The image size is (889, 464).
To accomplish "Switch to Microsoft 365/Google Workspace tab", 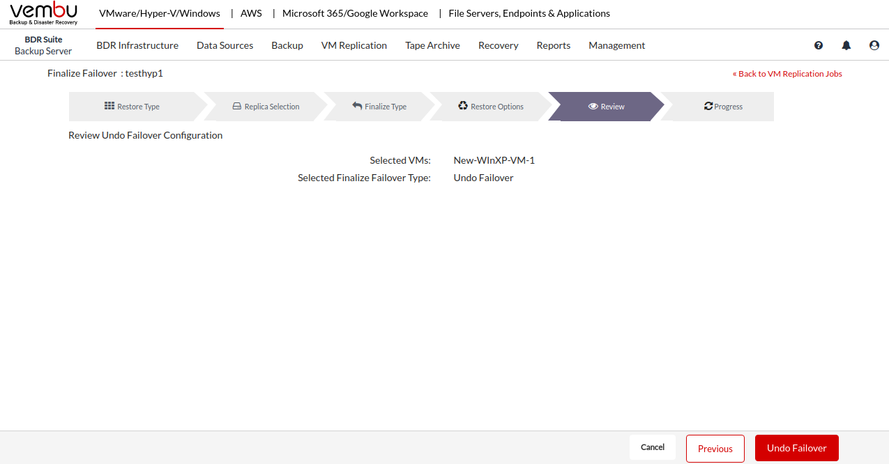I will (x=355, y=13).
